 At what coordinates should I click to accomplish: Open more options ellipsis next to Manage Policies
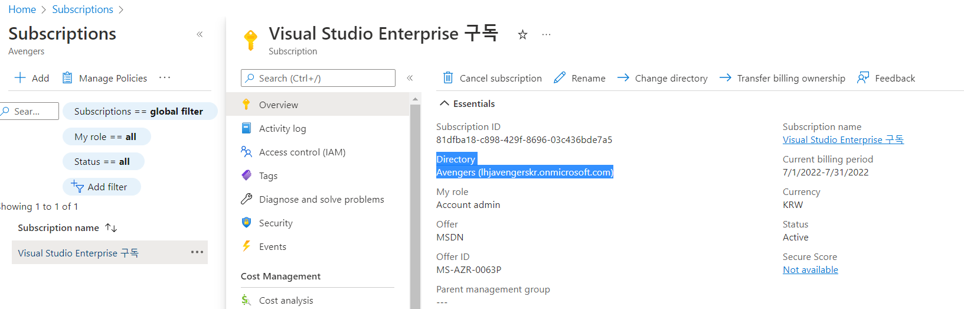[165, 77]
